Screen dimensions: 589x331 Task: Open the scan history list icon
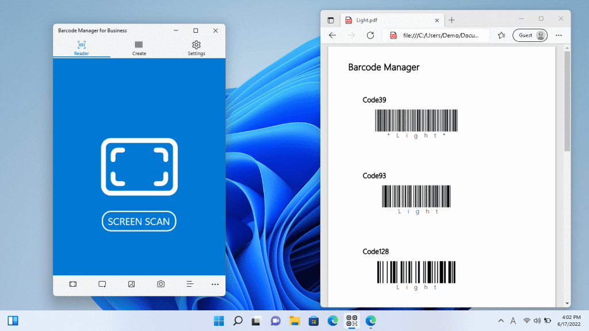tap(189, 284)
